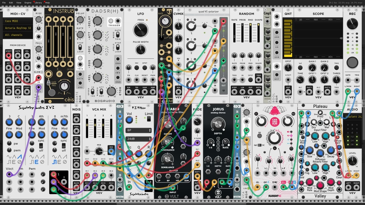Click the LFO OFST button
Image resolution: width=365 pixels, height=205 pixels.
coord(145,68)
